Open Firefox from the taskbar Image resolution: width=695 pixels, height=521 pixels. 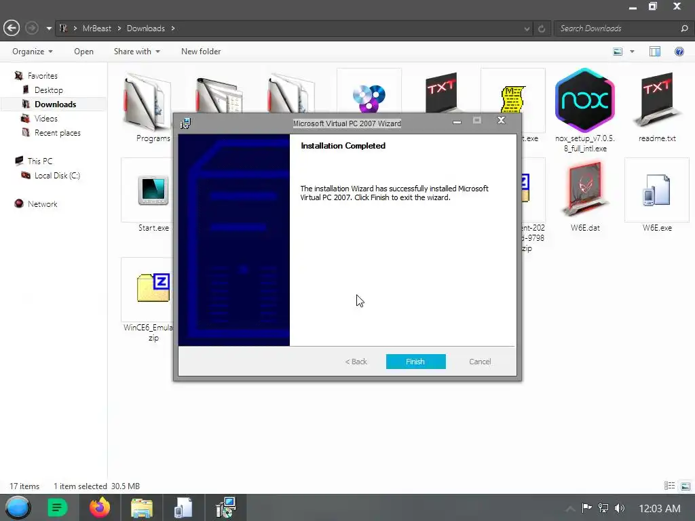(100, 507)
